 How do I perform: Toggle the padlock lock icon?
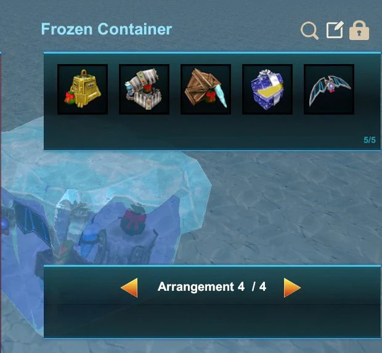pyautogui.click(x=359, y=30)
